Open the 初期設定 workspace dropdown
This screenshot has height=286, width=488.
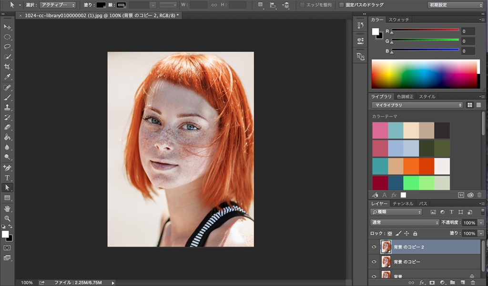pos(455,5)
